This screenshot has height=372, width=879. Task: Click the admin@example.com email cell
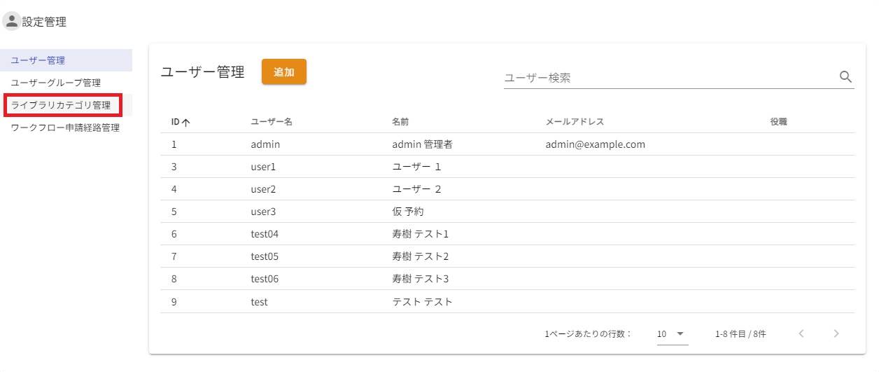point(595,144)
